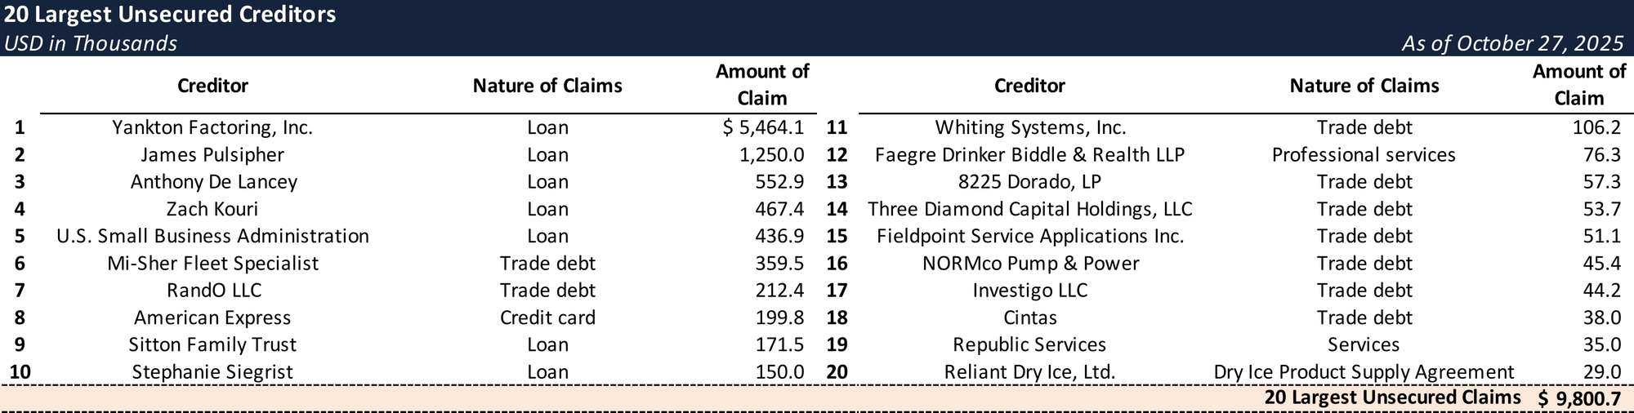Select creditor 'Reliant Dry Ice, Ltd.'
The image size is (1634, 413).
coord(1029,372)
